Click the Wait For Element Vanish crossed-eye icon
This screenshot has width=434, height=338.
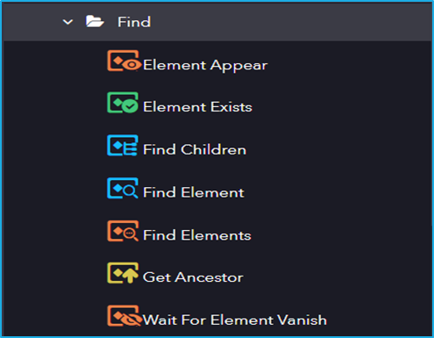[124, 316]
